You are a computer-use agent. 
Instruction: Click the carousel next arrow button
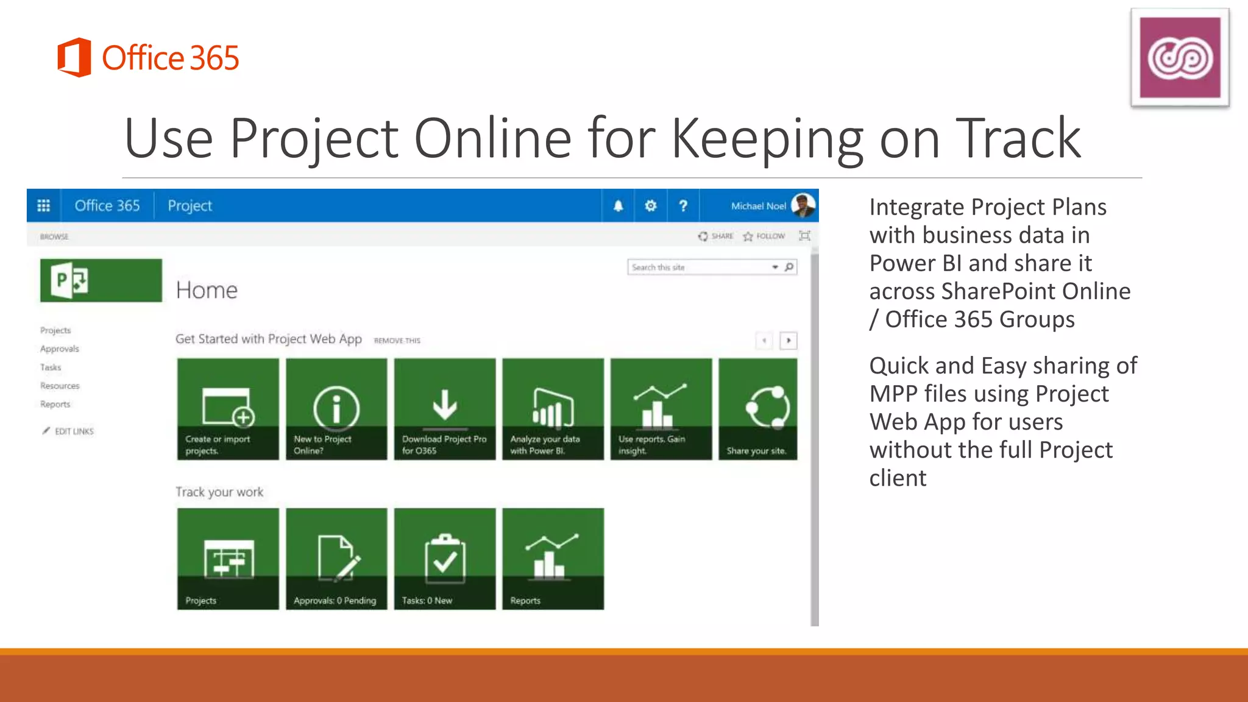pos(789,341)
